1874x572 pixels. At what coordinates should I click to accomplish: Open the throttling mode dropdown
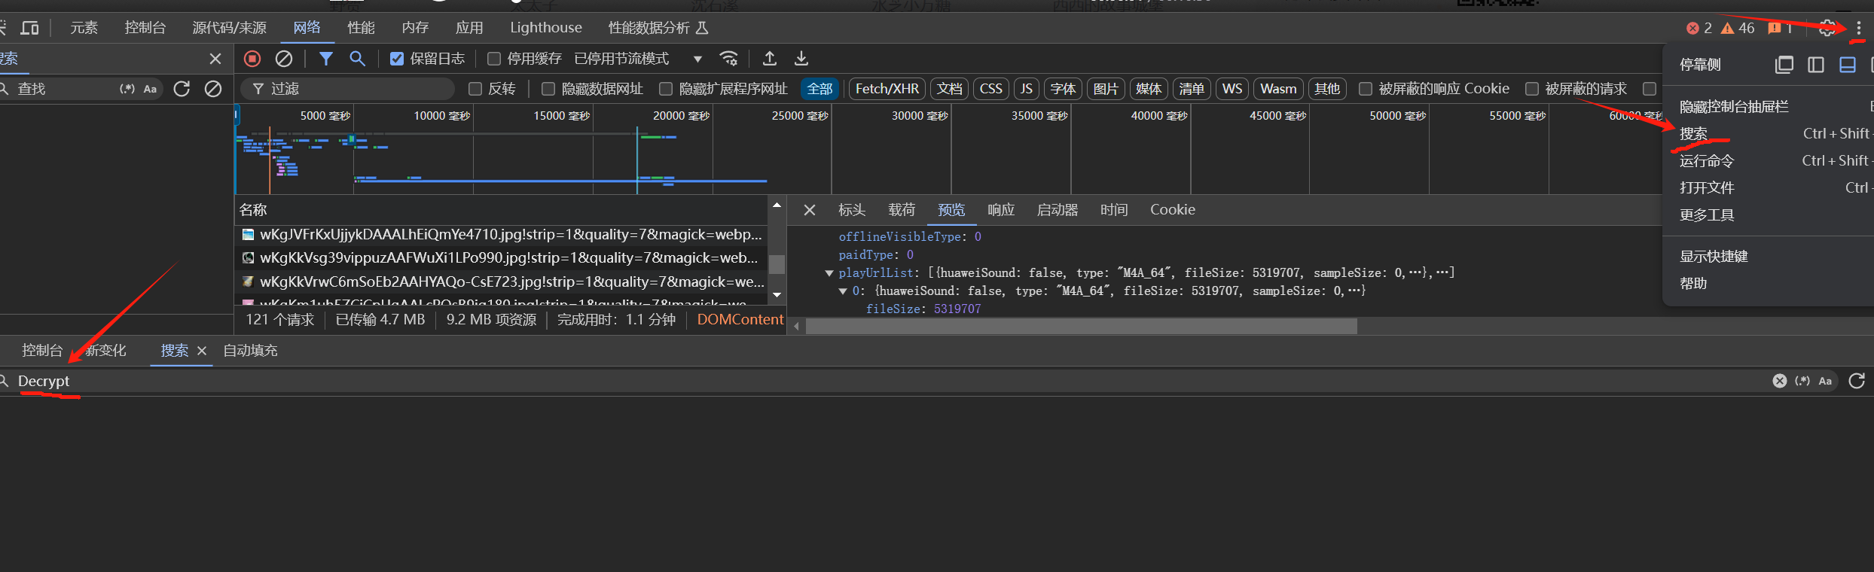point(638,59)
